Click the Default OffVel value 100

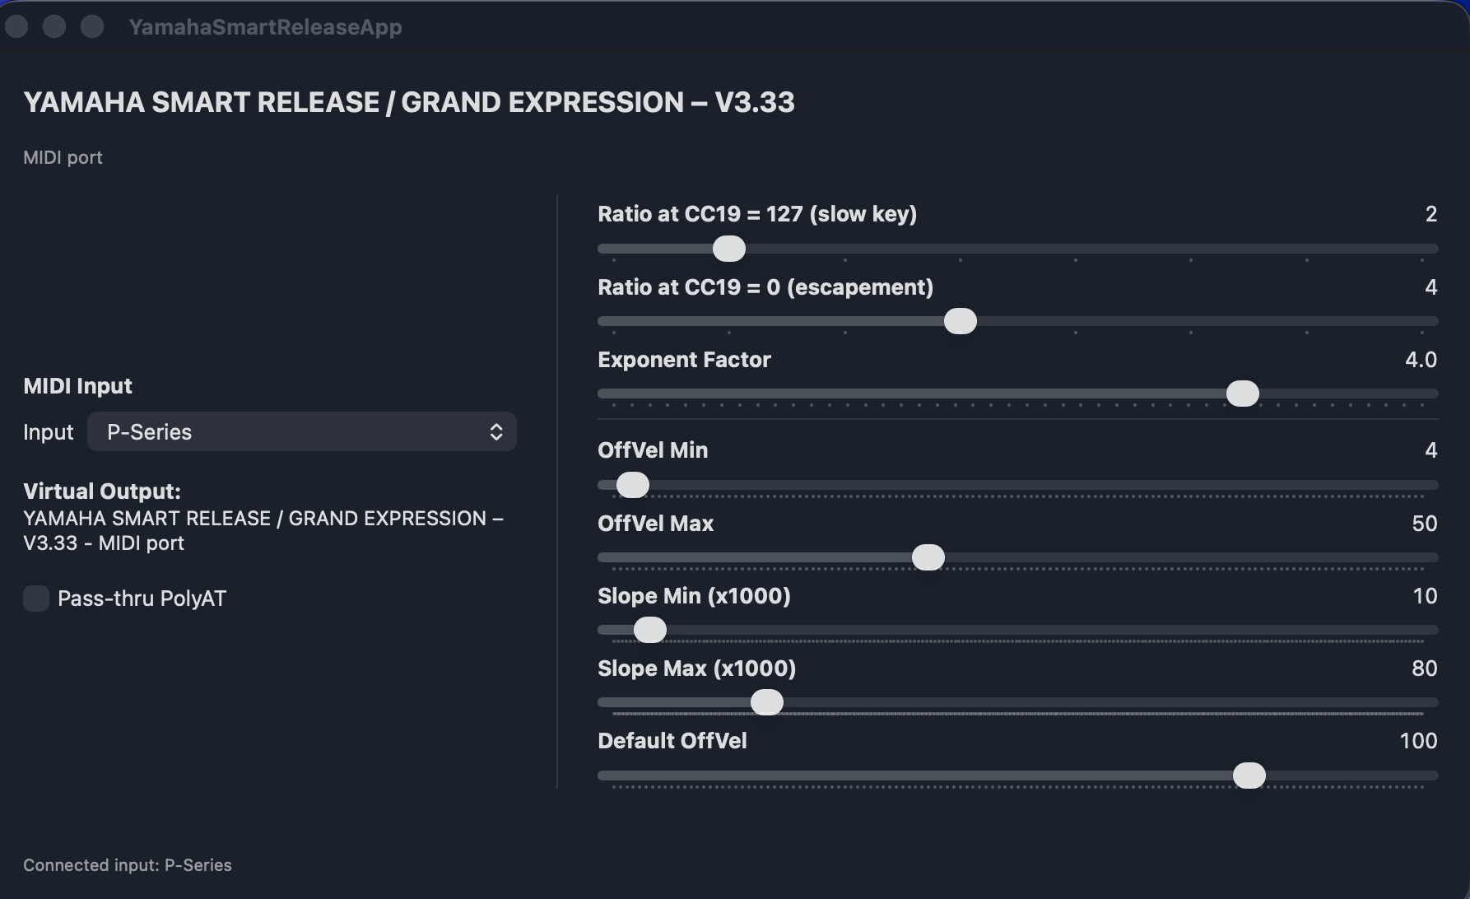(x=1418, y=741)
